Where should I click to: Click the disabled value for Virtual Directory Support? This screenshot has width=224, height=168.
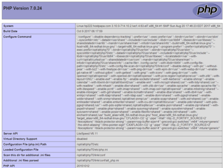[x=82, y=139]
